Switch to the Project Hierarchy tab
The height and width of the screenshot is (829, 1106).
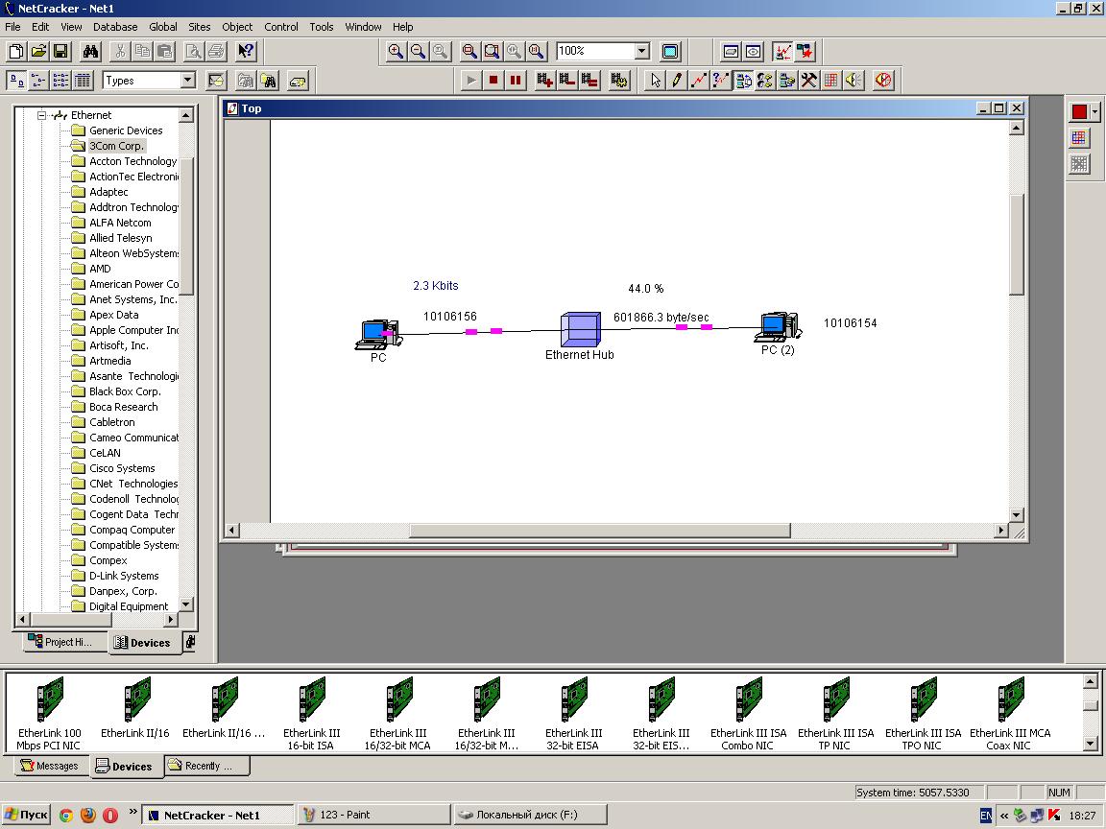tap(65, 642)
